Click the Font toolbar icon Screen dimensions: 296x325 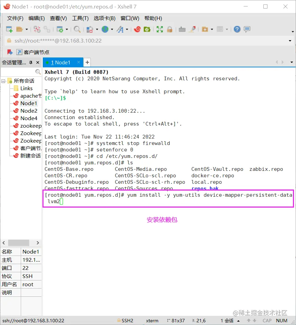(x=120, y=29)
